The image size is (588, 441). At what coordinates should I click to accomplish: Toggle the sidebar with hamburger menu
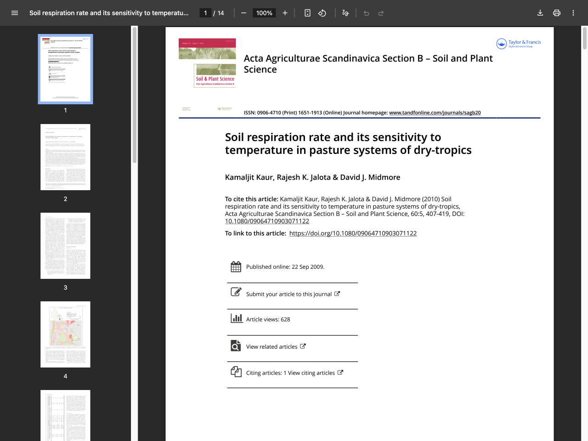click(15, 13)
